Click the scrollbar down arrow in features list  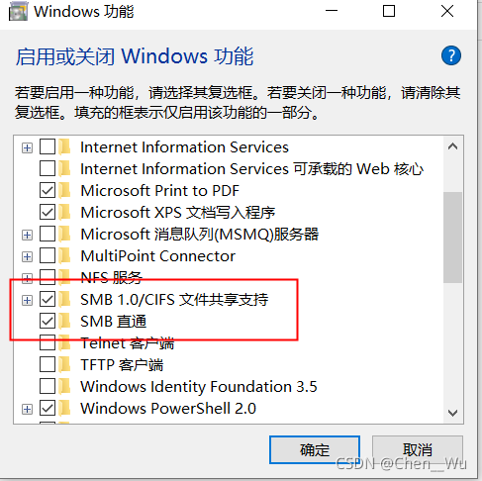(x=452, y=413)
